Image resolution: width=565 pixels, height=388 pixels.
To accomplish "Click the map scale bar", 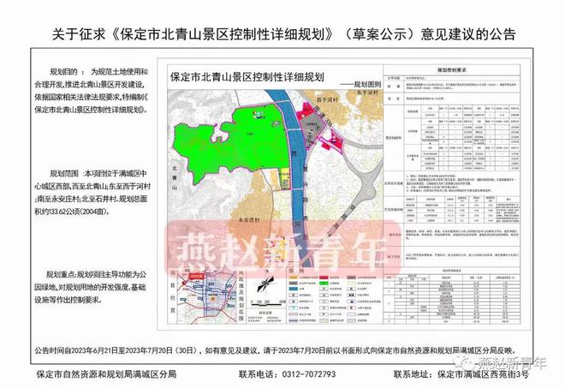I will coord(267,301).
